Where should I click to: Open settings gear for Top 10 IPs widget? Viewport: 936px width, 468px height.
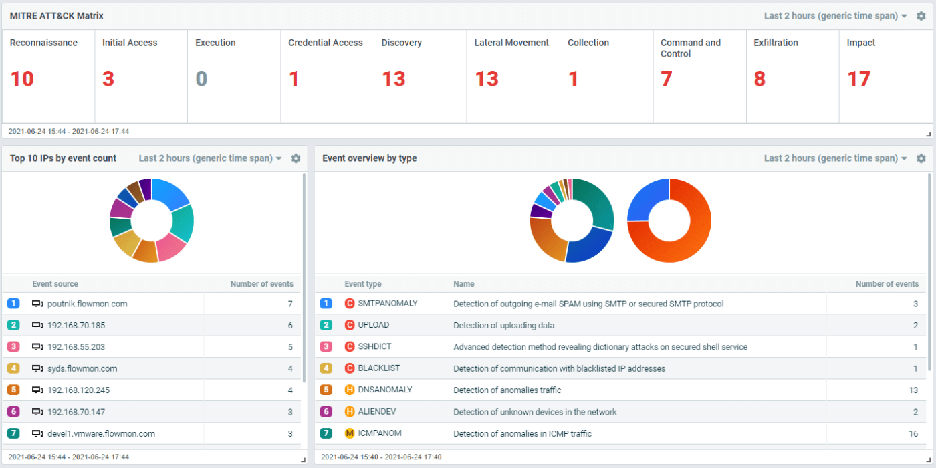(x=295, y=158)
